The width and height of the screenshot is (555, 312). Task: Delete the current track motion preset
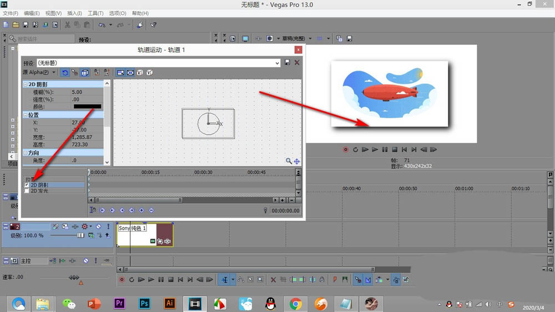297,63
